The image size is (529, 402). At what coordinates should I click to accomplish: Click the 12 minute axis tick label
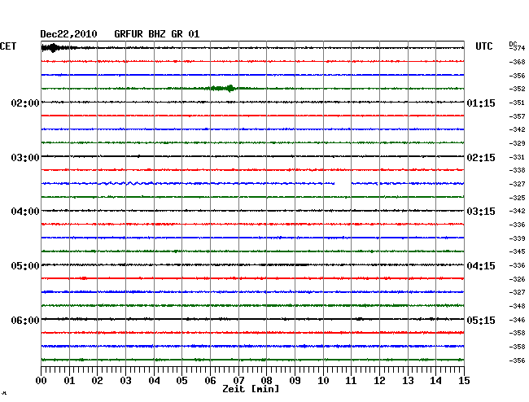tap(379, 381)
